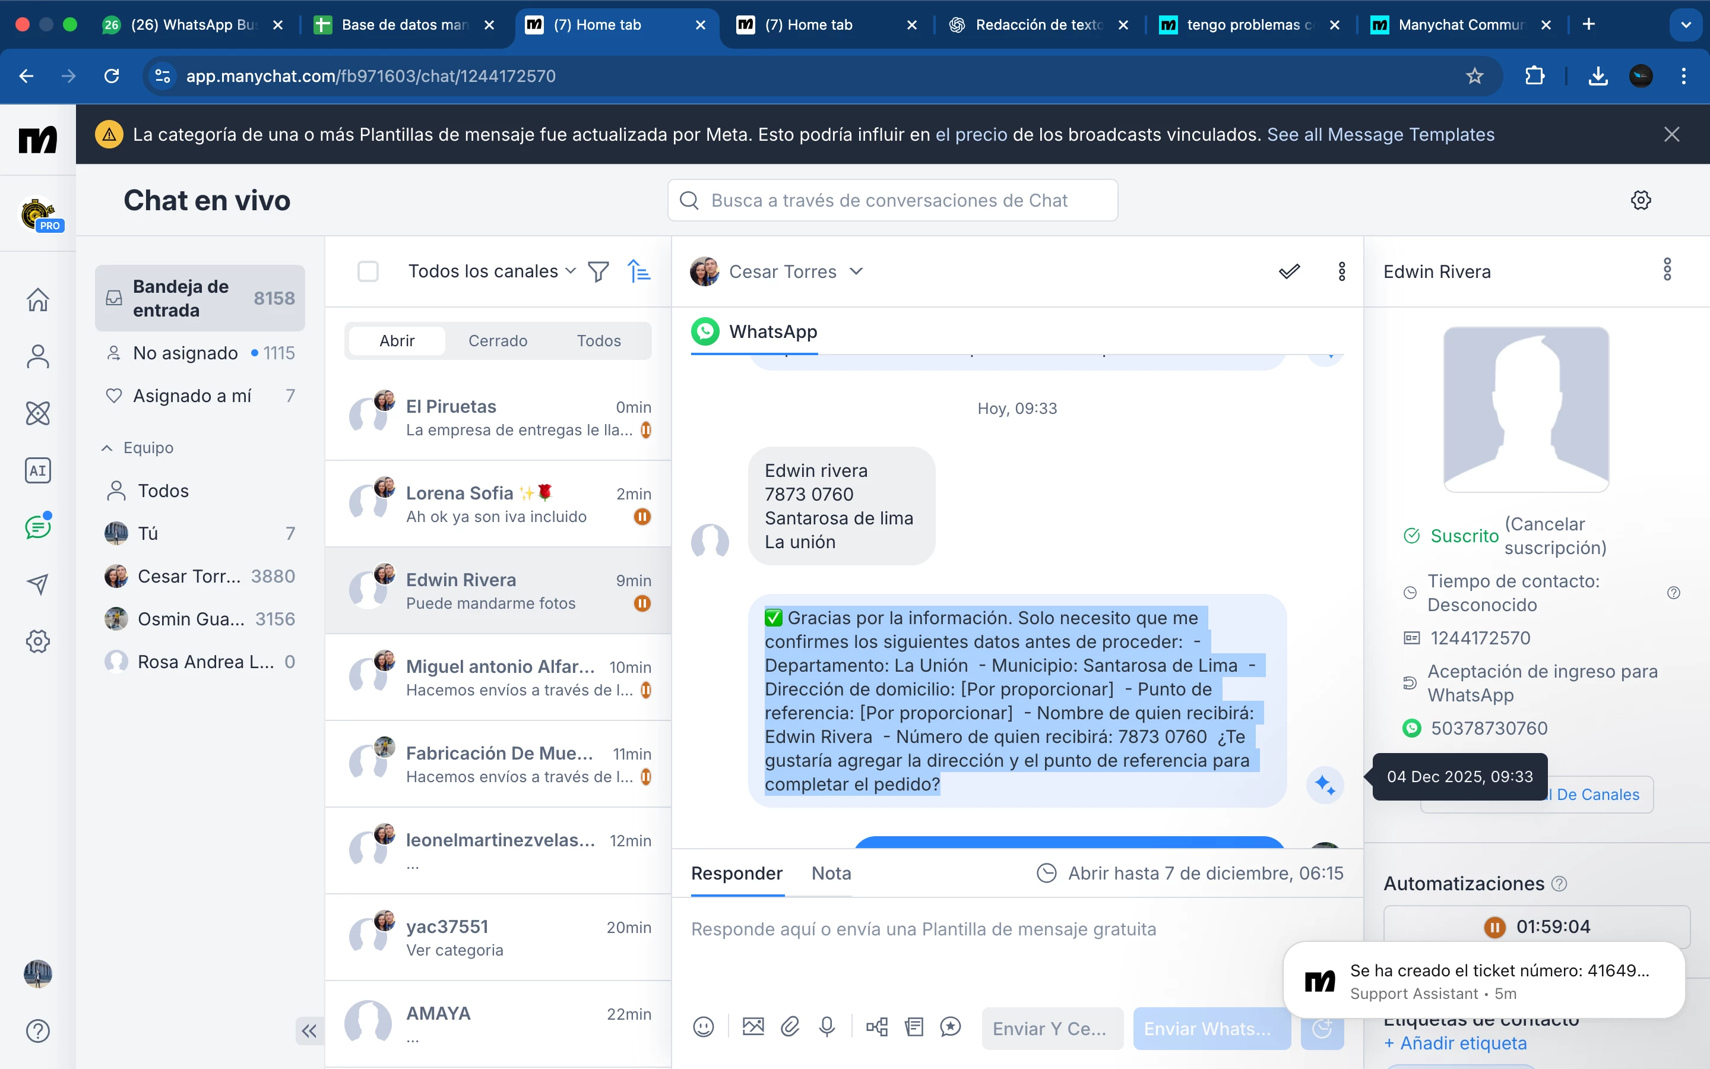Click the chat conversation search field
The height and width of the screenshot is (1069, 1710).
tap(892, 201)
